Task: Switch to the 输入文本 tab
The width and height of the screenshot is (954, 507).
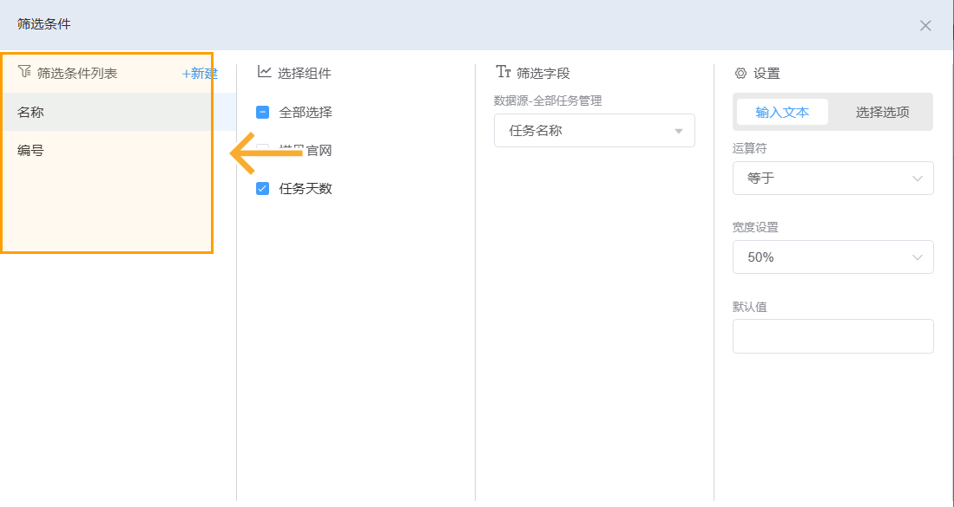Action: [781, 112]
